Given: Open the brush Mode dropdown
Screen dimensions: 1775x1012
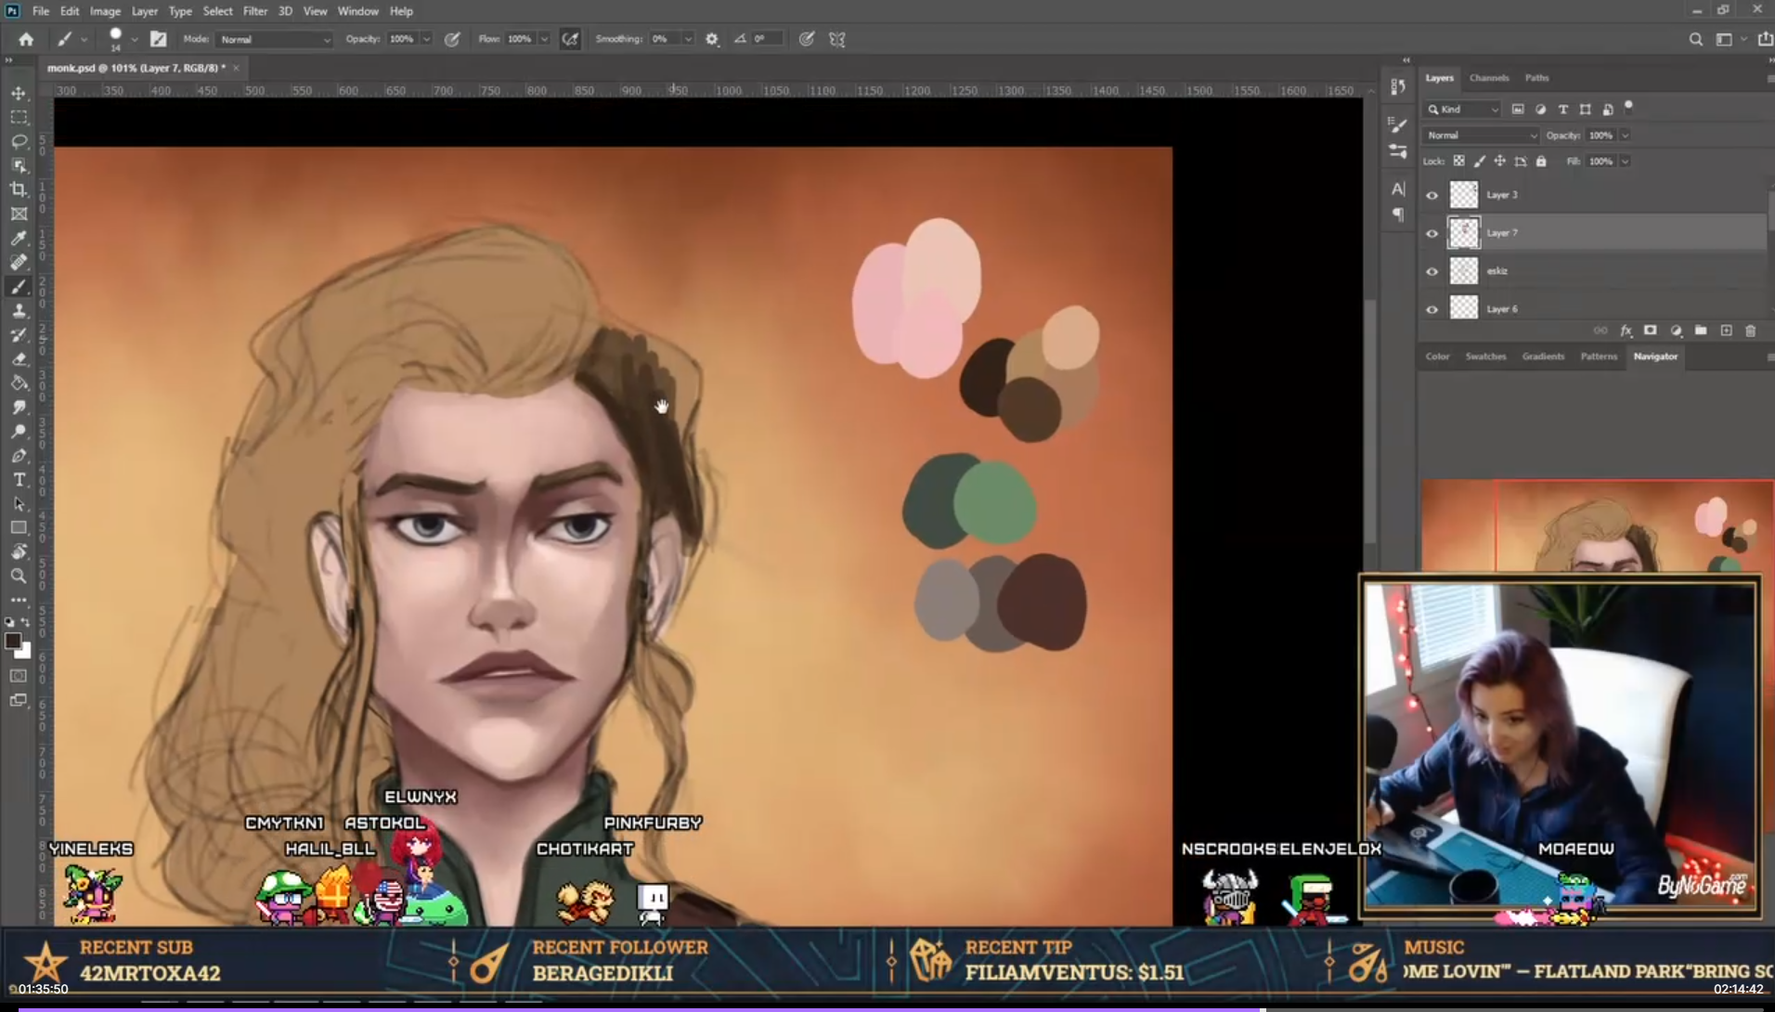Looking at the screenshot, I should [274, 40].
